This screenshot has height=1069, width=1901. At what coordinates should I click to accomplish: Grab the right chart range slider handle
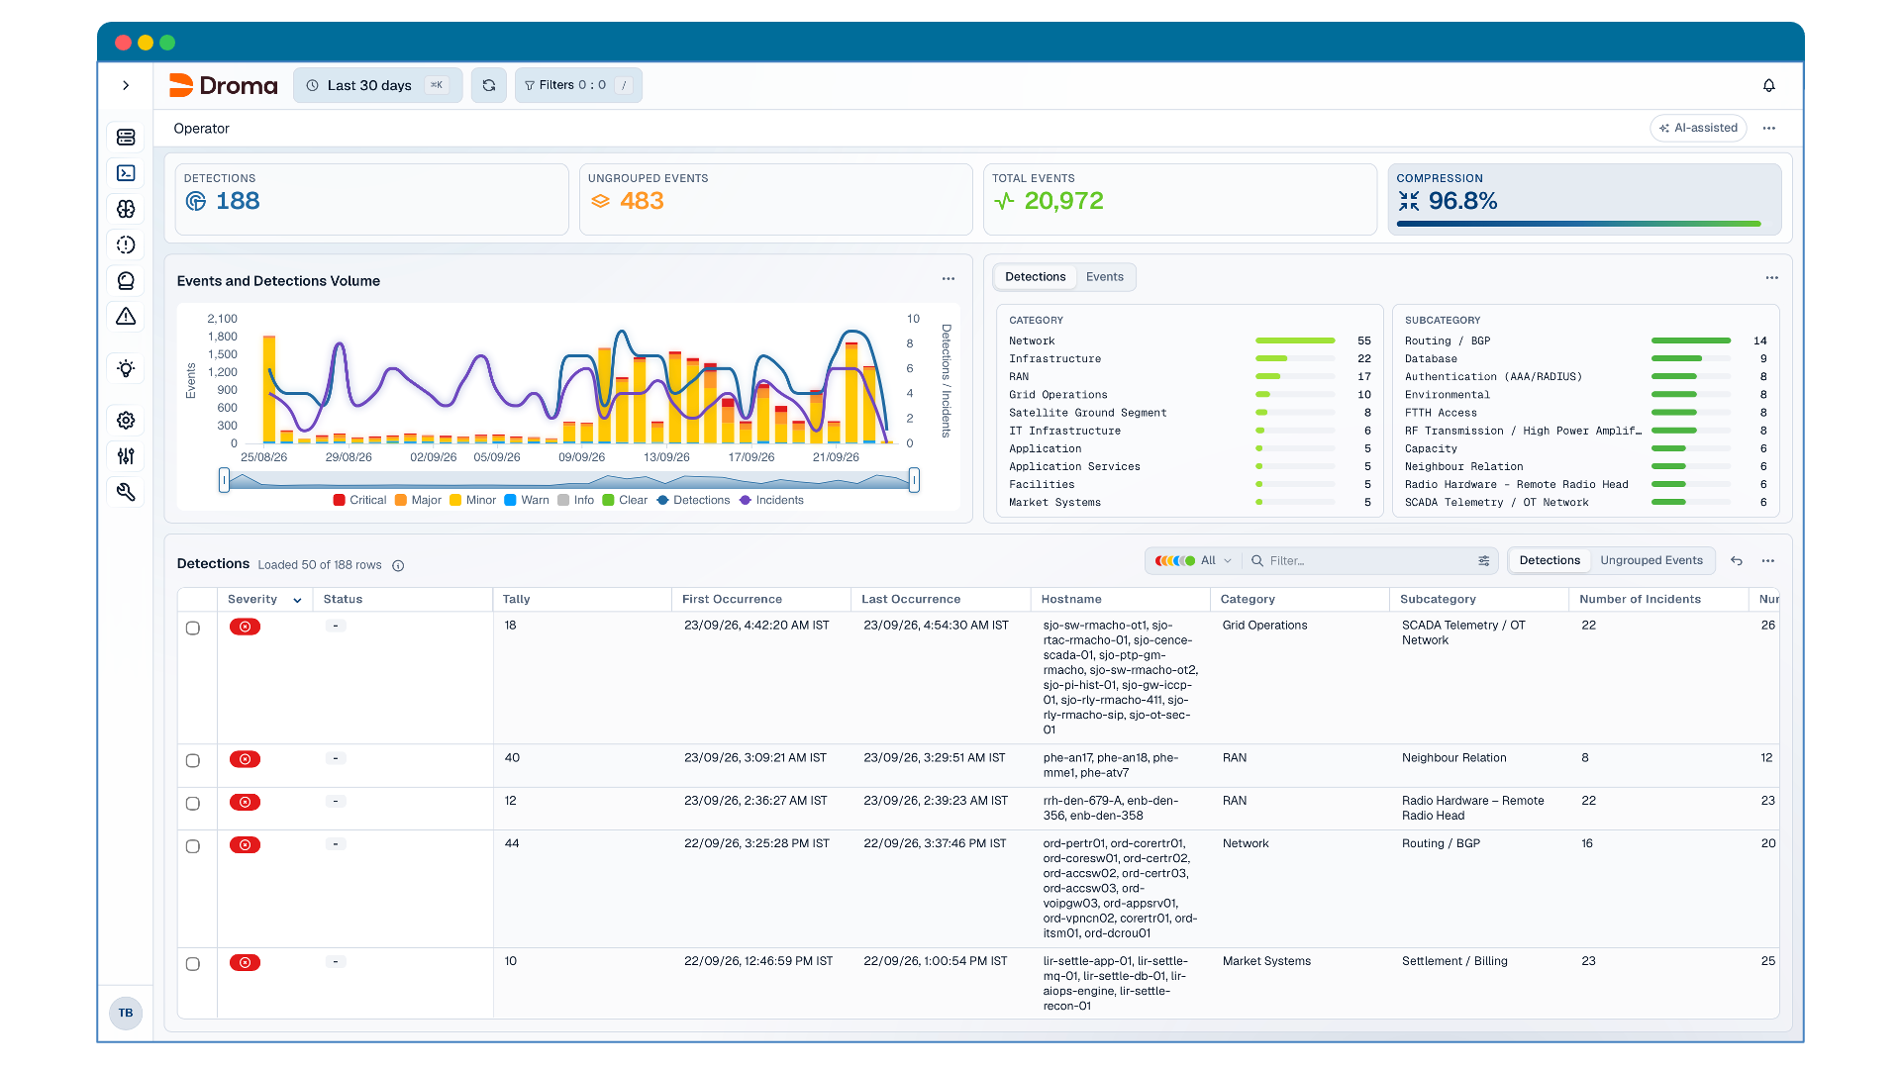click(914, 481)
